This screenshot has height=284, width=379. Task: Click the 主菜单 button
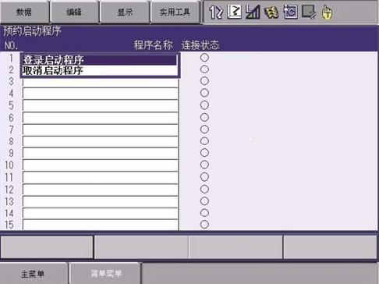(34, 274)
